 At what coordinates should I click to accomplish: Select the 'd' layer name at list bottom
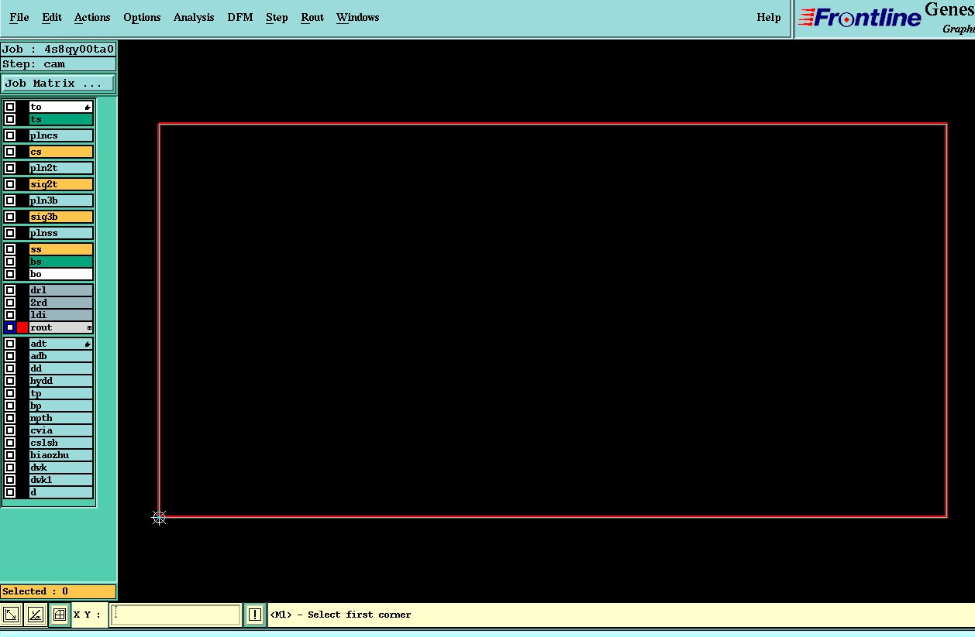(61, 492)
